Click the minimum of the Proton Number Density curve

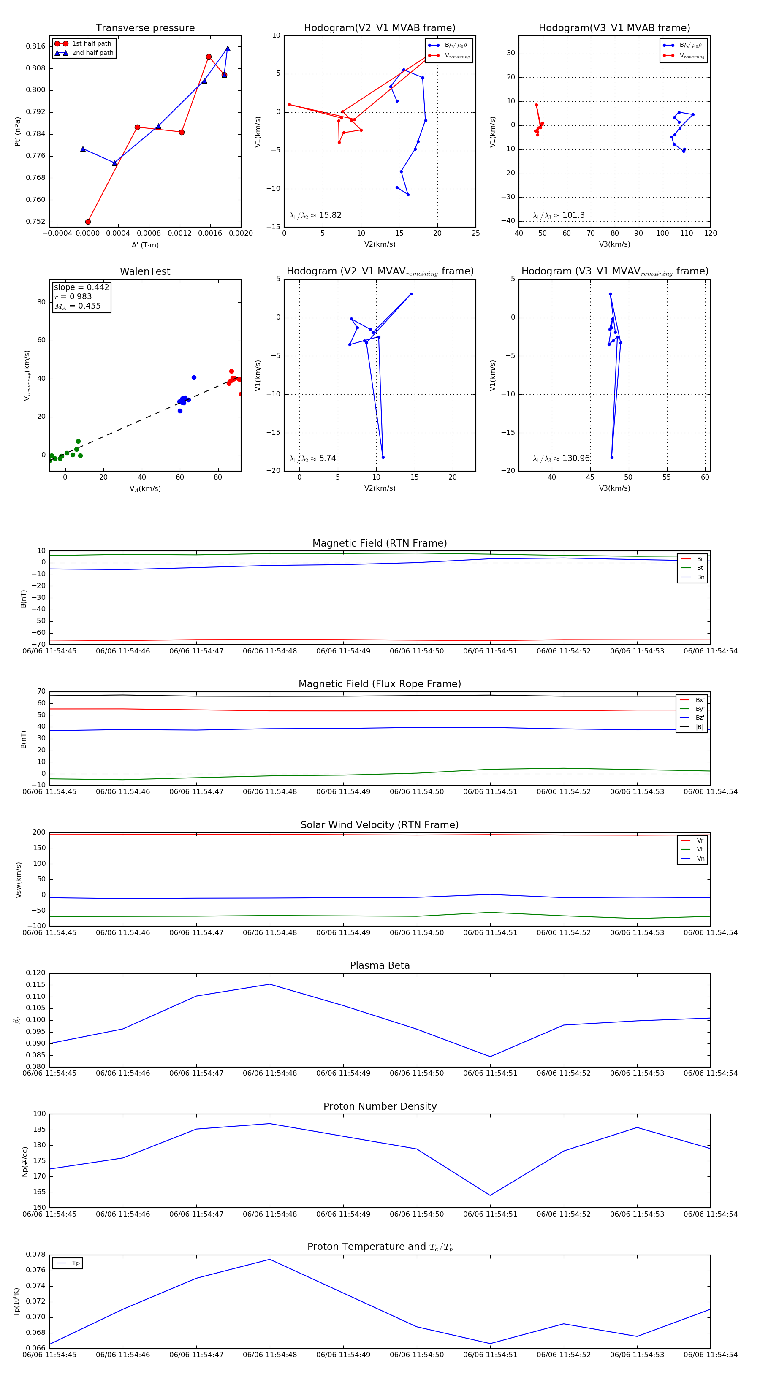[490, 1195]
